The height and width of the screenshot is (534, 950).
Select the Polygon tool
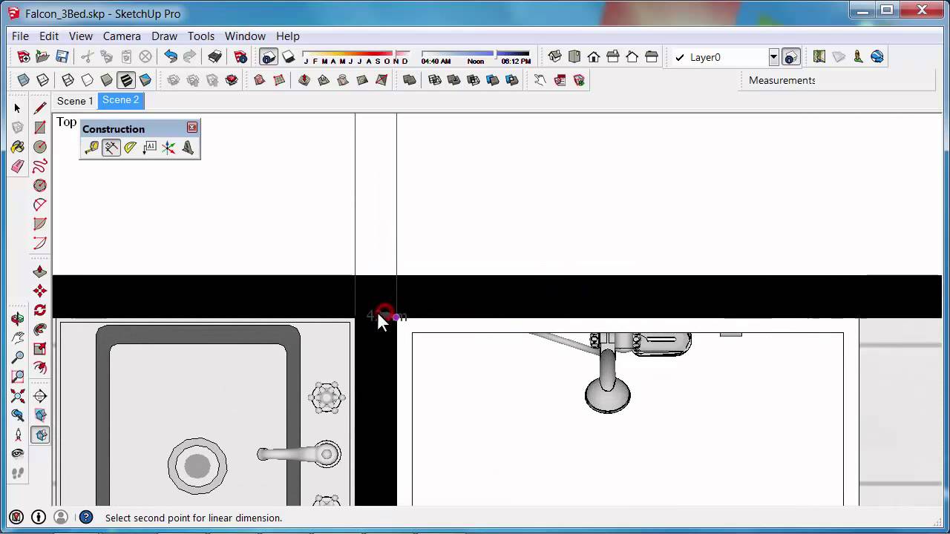(40, 185)
